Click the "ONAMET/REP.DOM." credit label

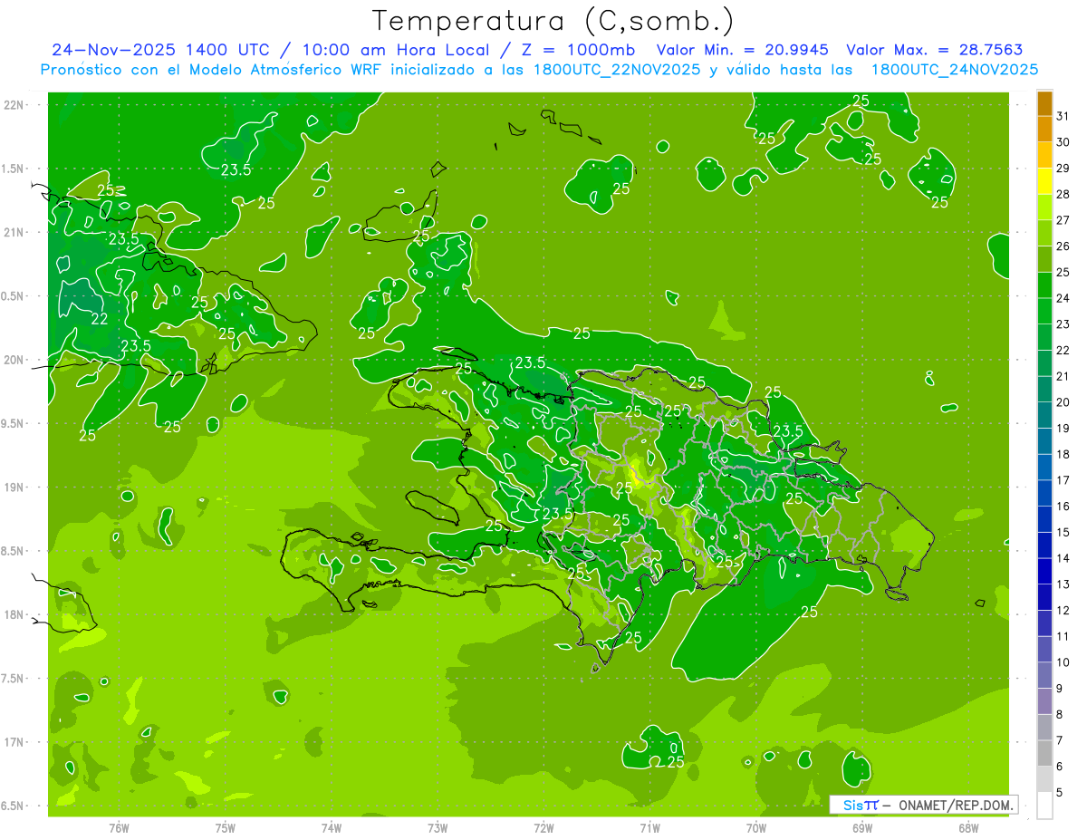pyautogui.click(x=956, y=805)
